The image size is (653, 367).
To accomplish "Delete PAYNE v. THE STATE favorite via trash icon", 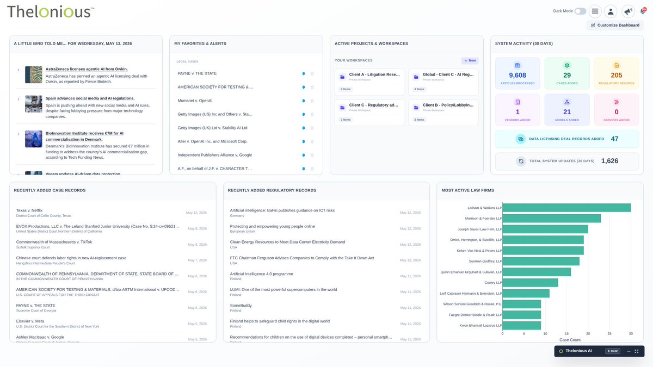I will (312, 73).
